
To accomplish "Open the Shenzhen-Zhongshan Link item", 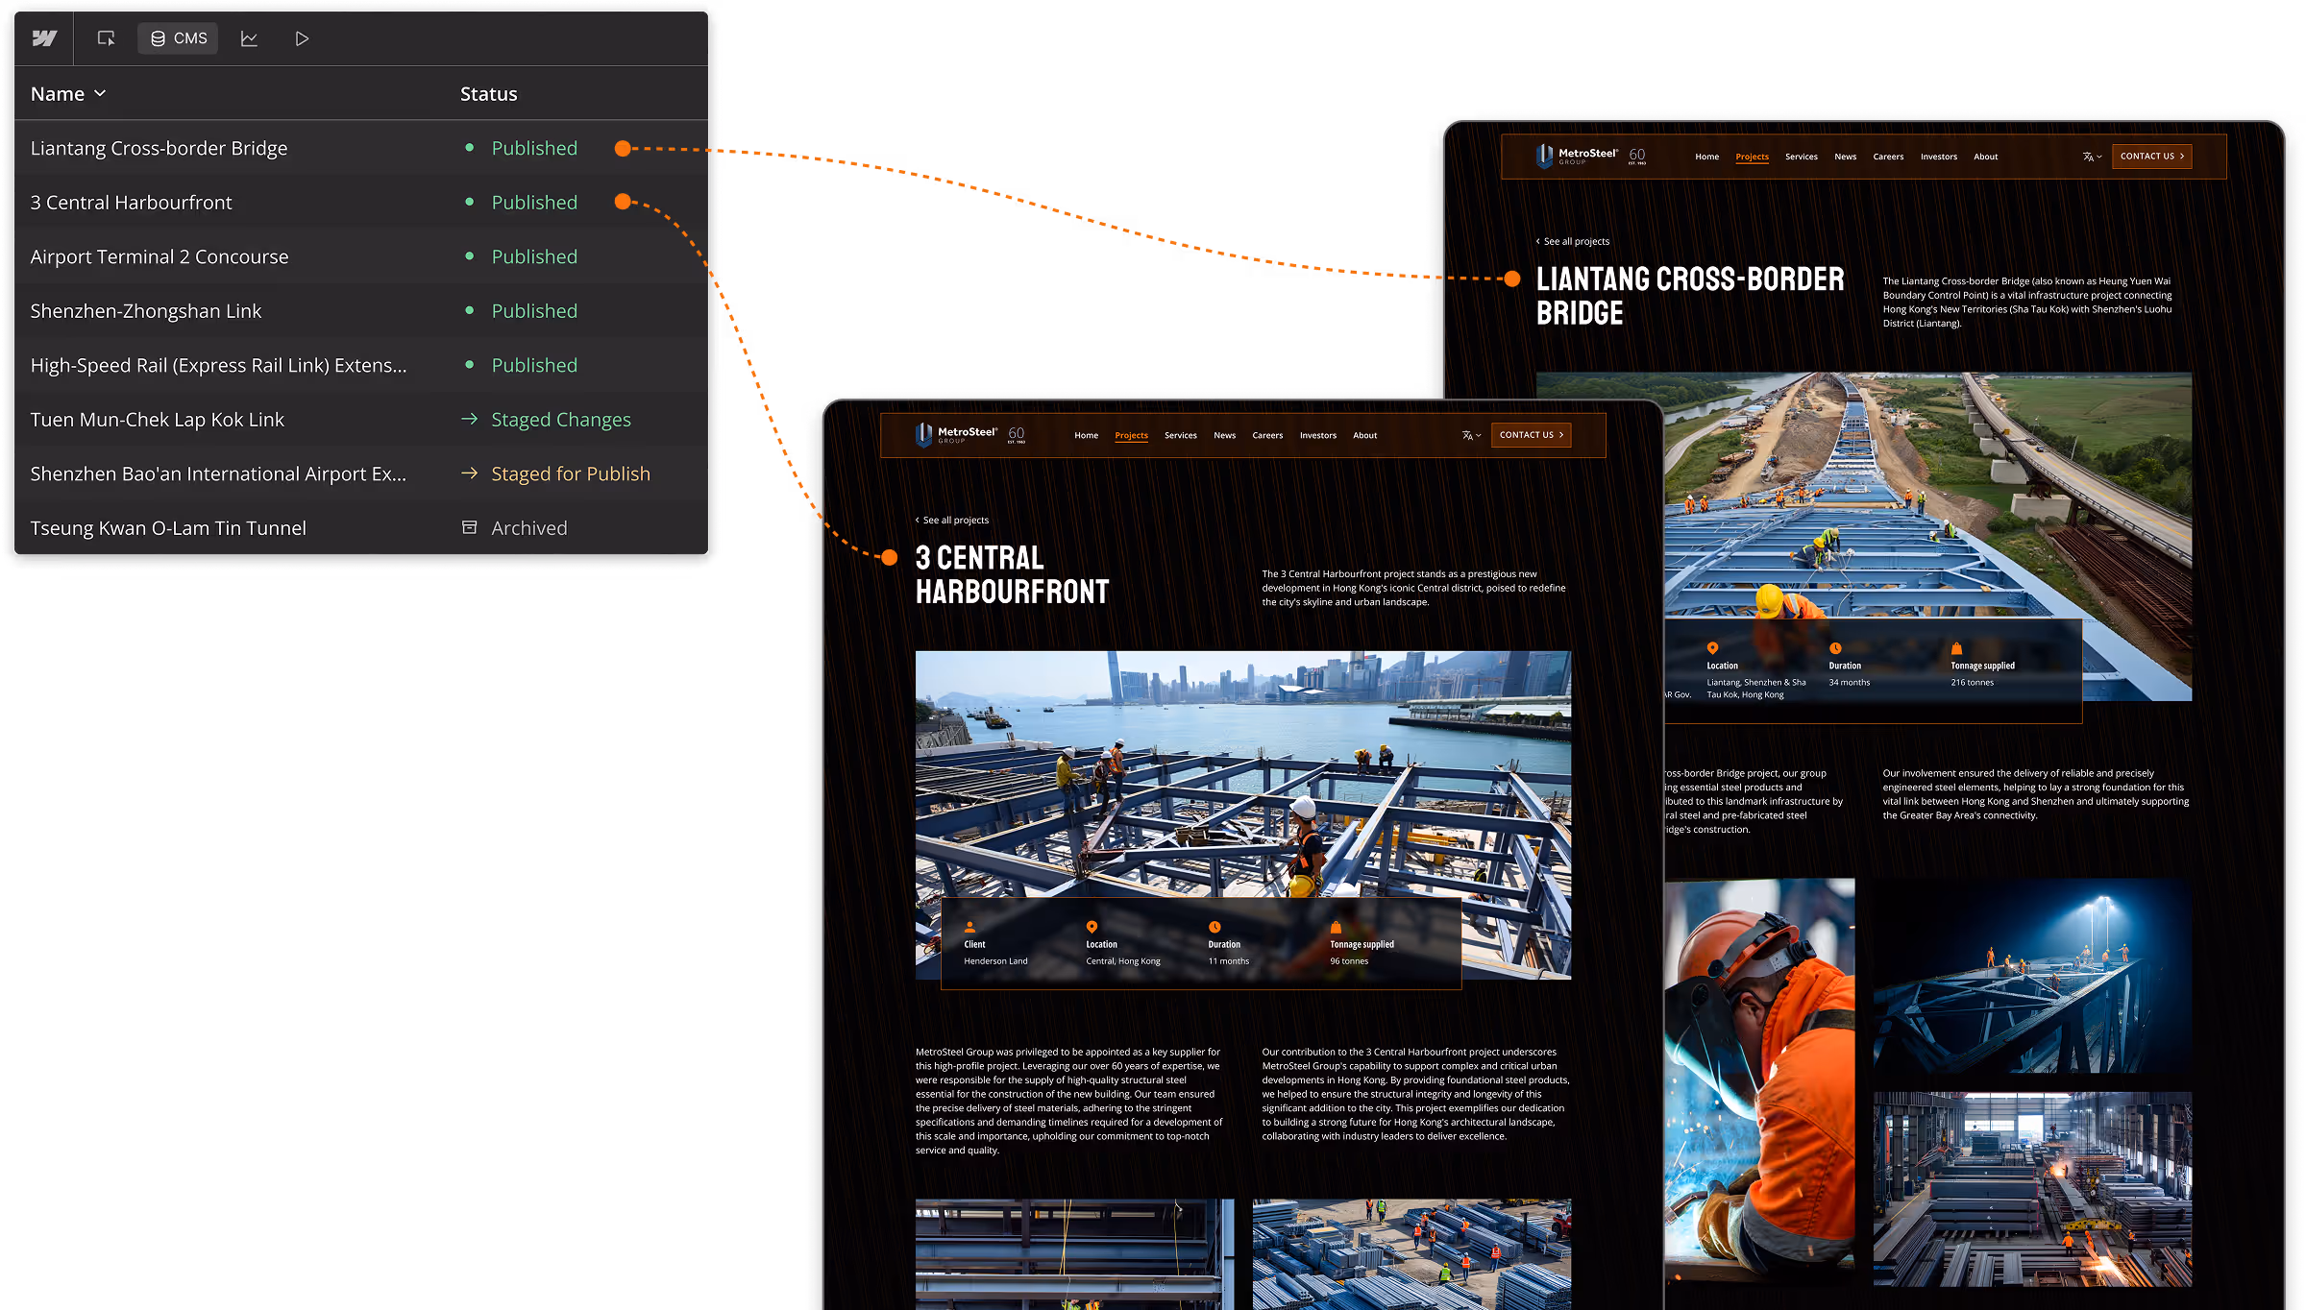I will 146,311.
